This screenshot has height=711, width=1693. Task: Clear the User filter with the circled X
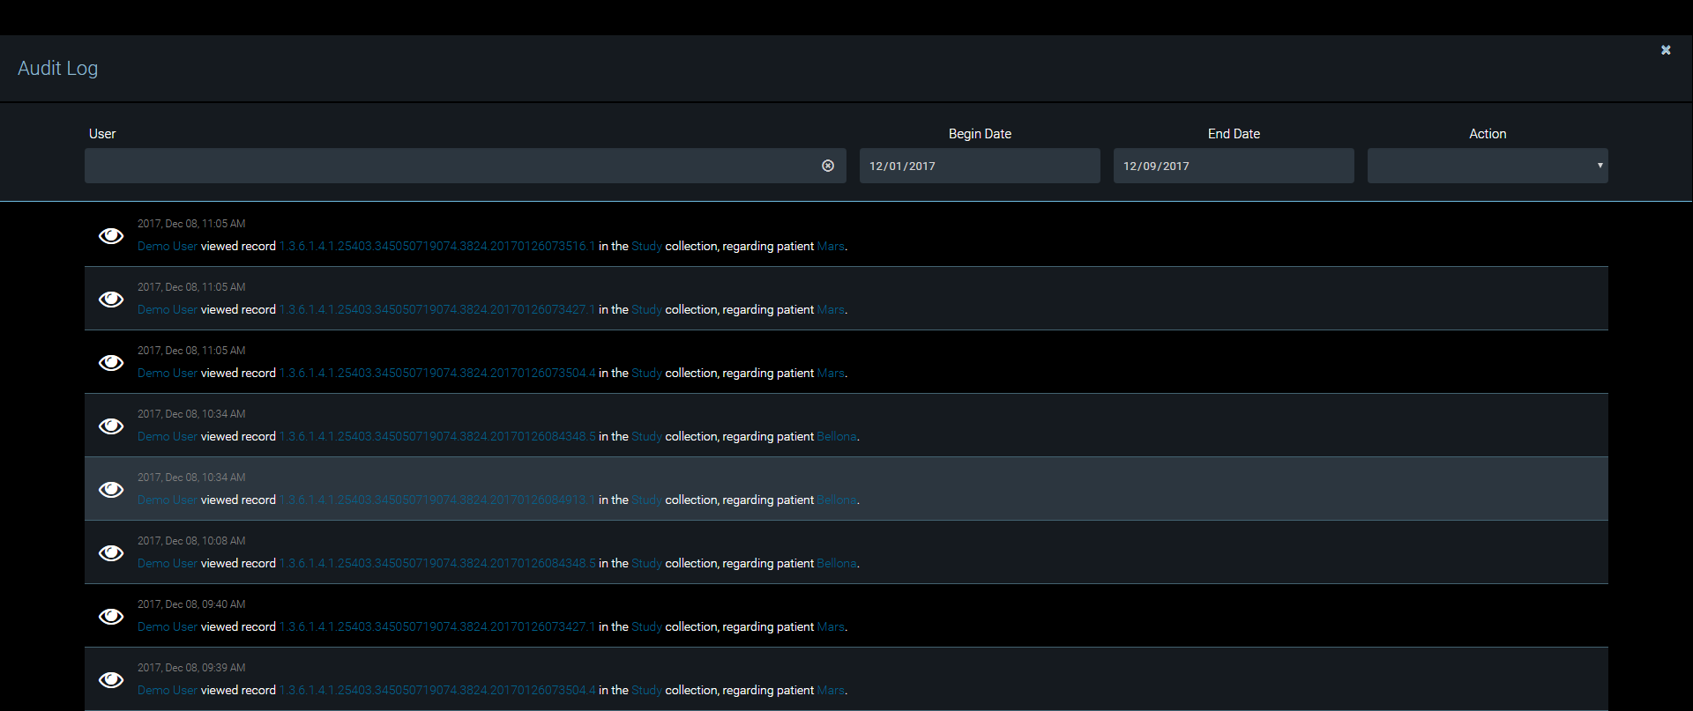coord(828,166)
